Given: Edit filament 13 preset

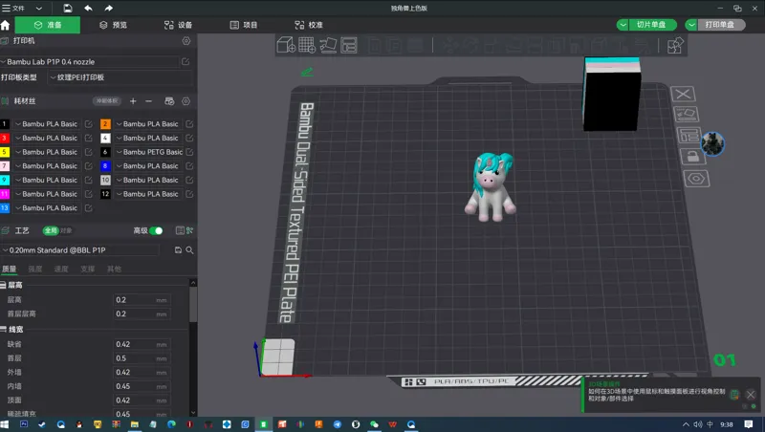Looking at the screenshot, I should click(x=88, y=208).
